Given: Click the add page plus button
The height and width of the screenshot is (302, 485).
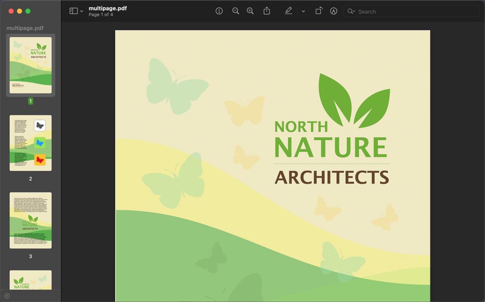Looking at the screenshot, I should click(x=7, y=296).
